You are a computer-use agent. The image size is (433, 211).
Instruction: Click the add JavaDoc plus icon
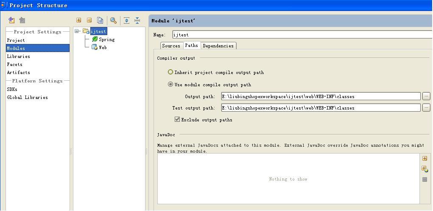coord(425,159)
